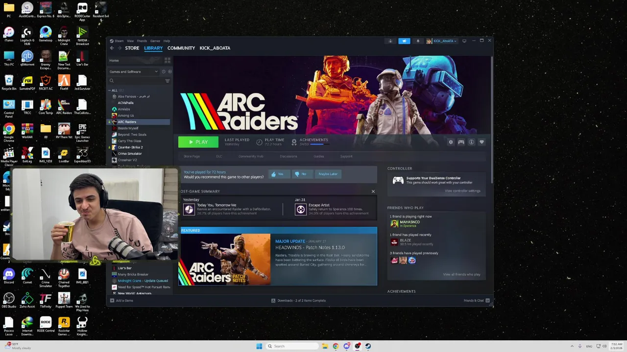Select Beyond: Two Souls in library
Image resolution: width=627 pixels, height=352 pixels.
(x=132, y=134)
